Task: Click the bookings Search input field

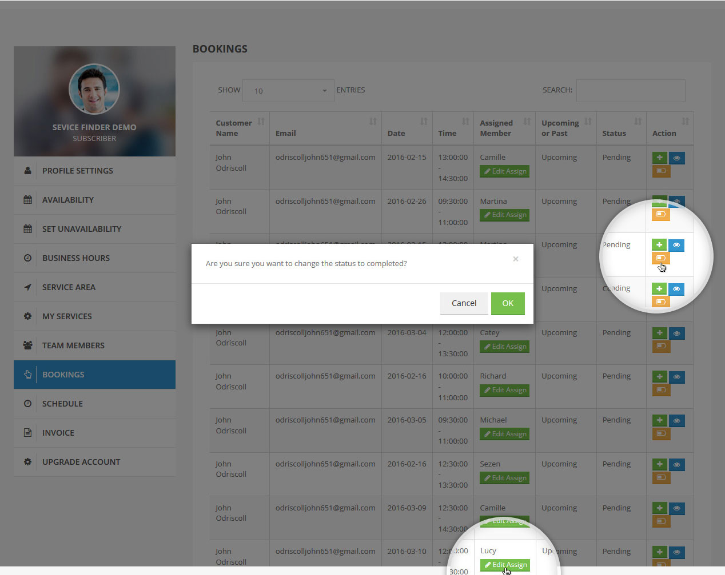Action: tap(630, 91)
